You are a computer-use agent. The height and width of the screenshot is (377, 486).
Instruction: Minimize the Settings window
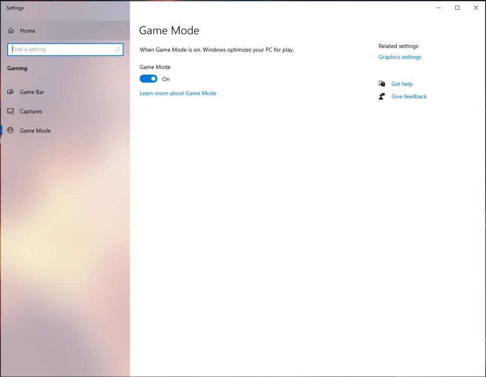tap(439, 8)
